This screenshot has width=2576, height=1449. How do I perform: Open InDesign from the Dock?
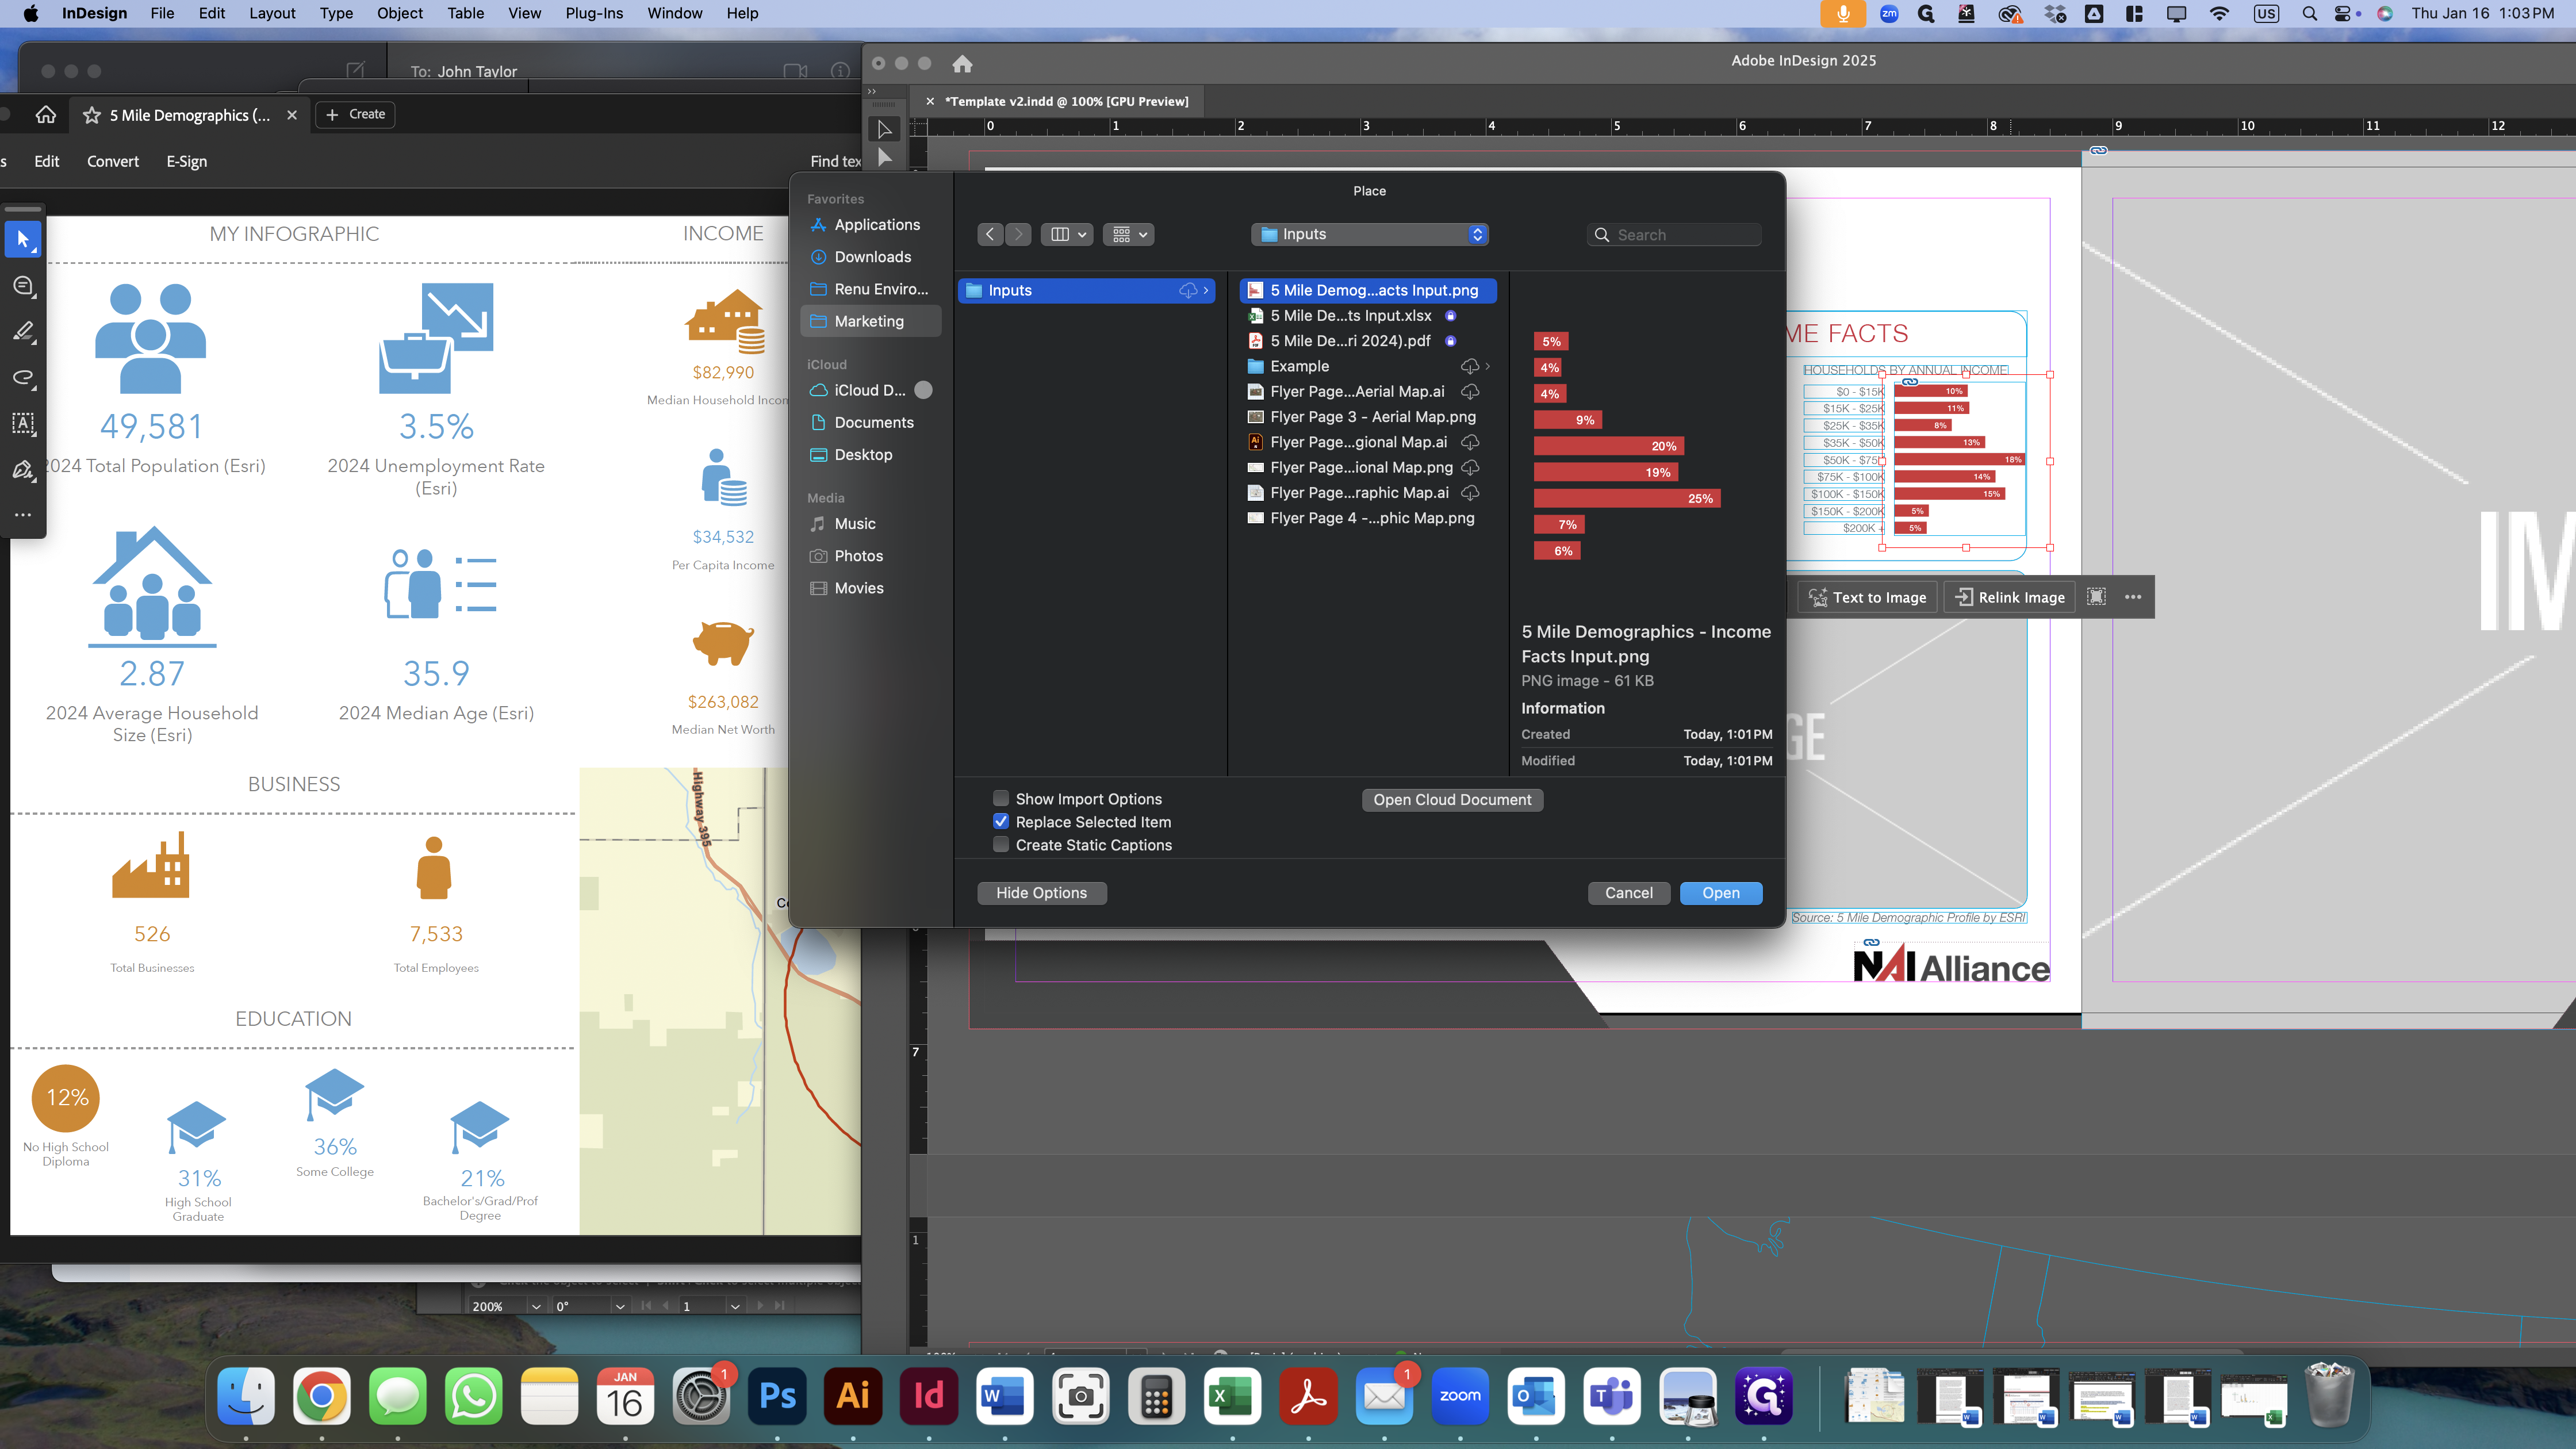click(x=929, y=1396)
